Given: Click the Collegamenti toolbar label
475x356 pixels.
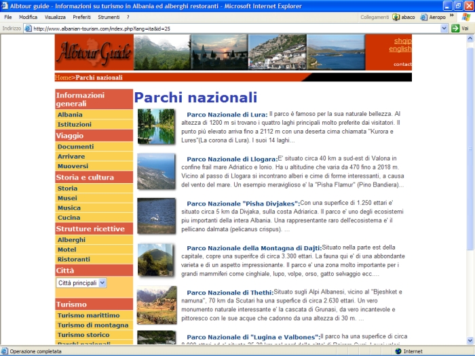Looking at the screenshot, I should point(375,17).
